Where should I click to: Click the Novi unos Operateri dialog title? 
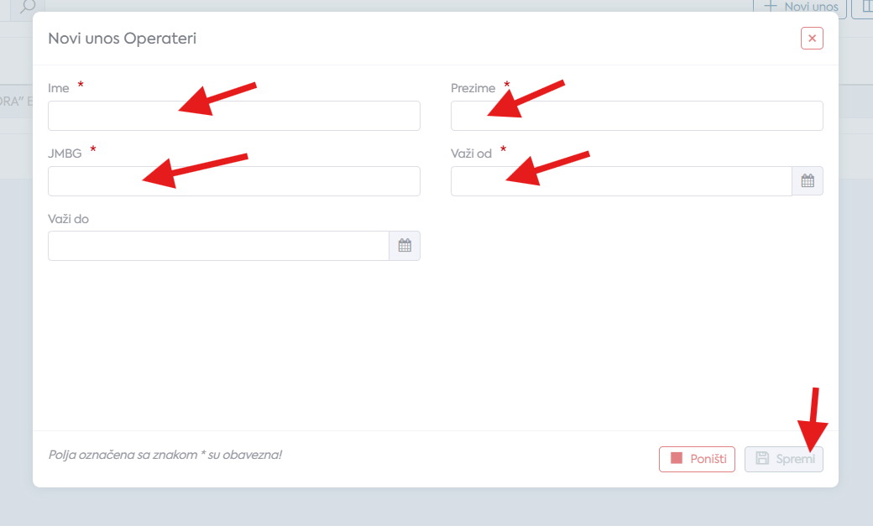point(123,39)
